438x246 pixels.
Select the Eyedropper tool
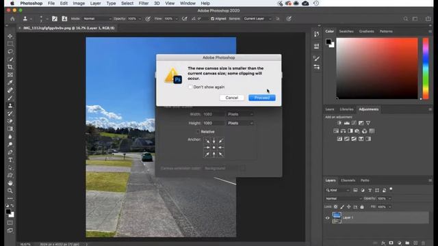[x=10, y=83]
